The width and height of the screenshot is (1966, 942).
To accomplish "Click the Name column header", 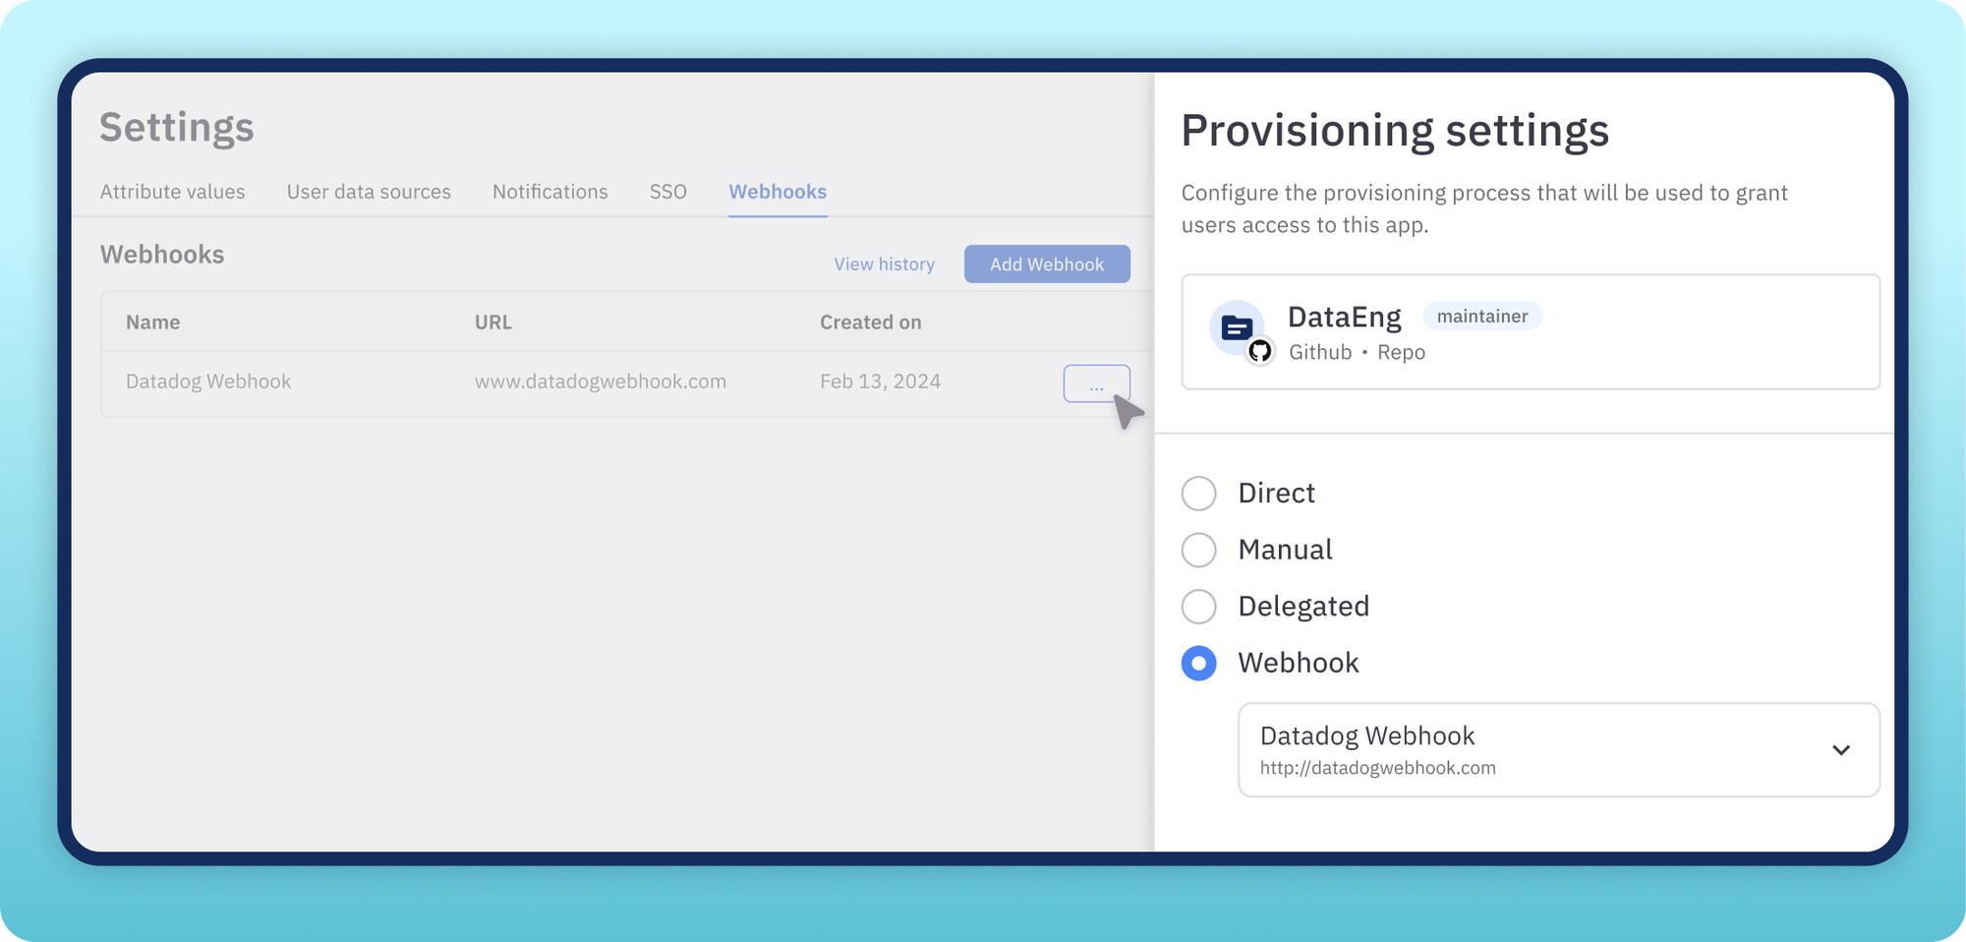I will click(x=152, y=322).
